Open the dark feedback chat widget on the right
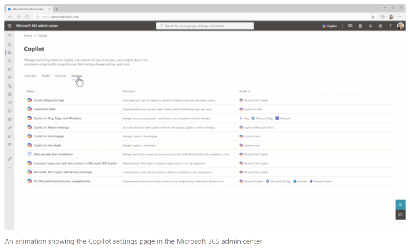Screen dimensions: 410x249 coord(400,215)
